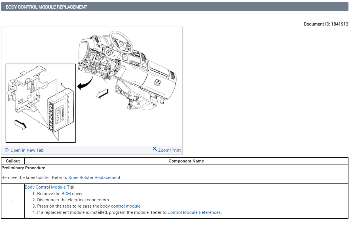Open the Knee Bolster Replacement link
The image size is (353, 226).
pos(94,178)
